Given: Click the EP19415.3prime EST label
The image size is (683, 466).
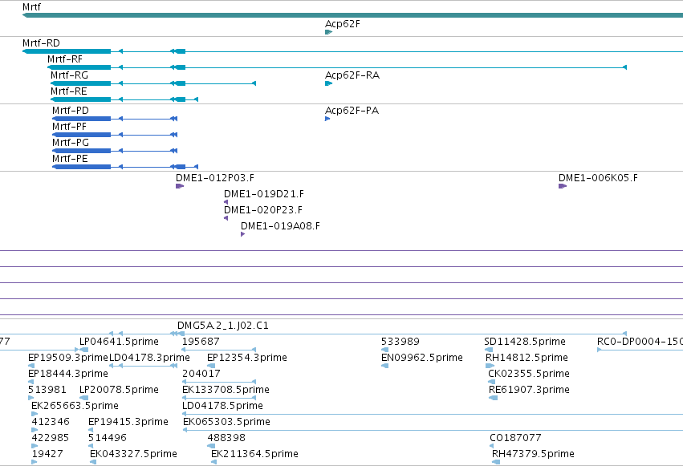Looking at the screenshot, I should pyautogui.click(x=128, y=422).
